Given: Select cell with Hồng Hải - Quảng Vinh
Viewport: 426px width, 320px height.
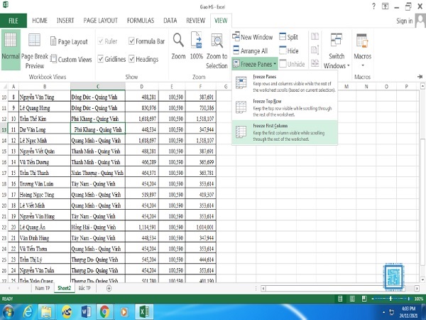Looking at the screenshot, I should pyautogui.click(x=98, y=228).
